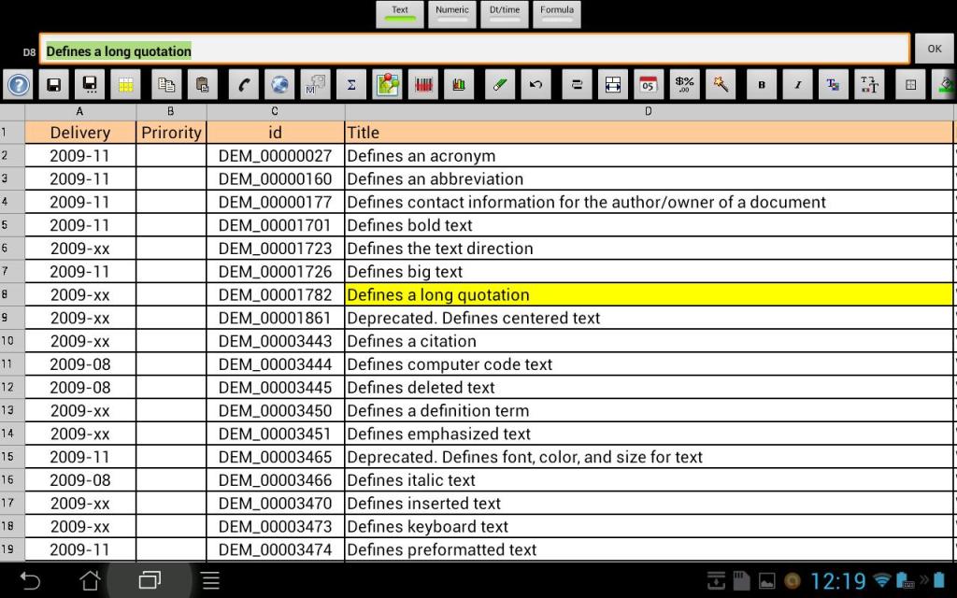957x598 pixels.
Task: Select the Dt/time cell type tab
Action: click(x=505, y=15)
